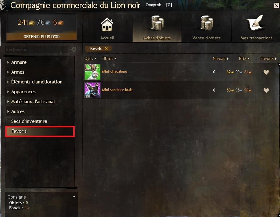Screen dimensions: 280x217
Task: Toggle favorite heart for Mini-sorcière krait
Action: coord(266,90)
